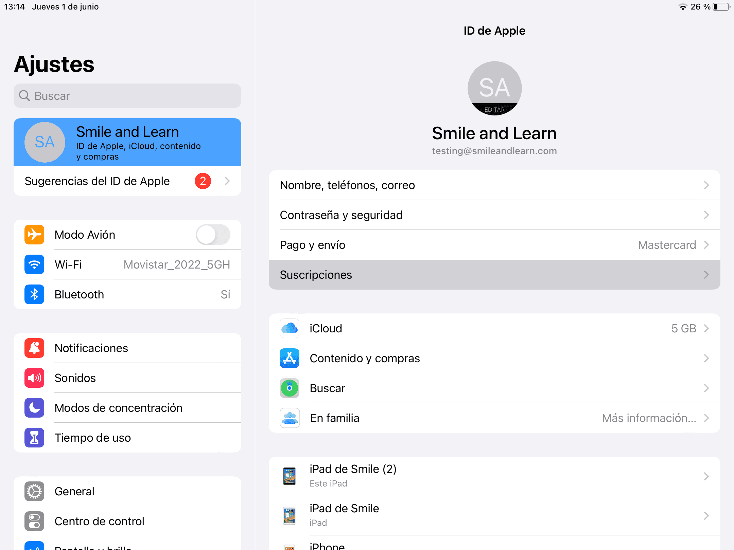This screenshot has width=734, height=550.
Task: Tap chevron on Contenido y compras row
Action: (706, 358)
